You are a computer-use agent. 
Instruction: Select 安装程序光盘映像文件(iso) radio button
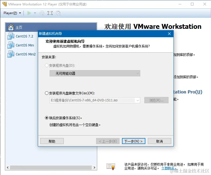pos(47,93)
